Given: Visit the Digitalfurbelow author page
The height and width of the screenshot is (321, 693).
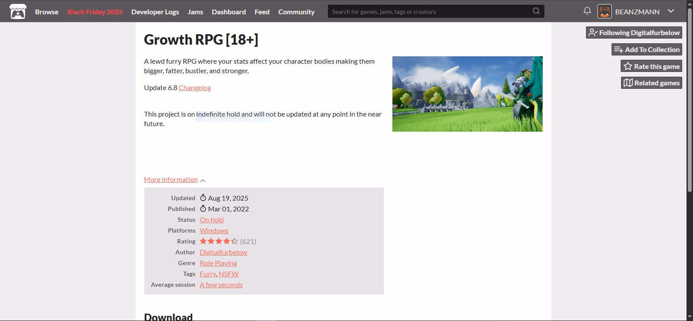Looking at the screenshot, I should point(223,252).
